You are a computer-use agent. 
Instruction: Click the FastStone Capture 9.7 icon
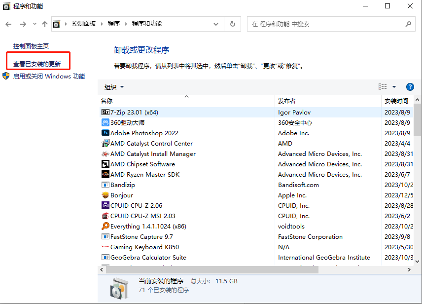click(x=105, y=236)
